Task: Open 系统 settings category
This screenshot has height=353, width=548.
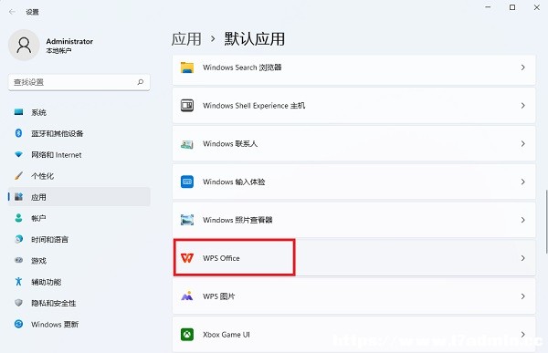Action: [x=79, y=112]
